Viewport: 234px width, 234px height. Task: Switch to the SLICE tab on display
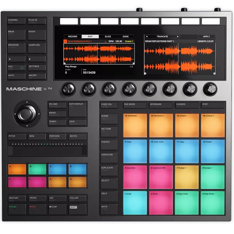[108, 37]
